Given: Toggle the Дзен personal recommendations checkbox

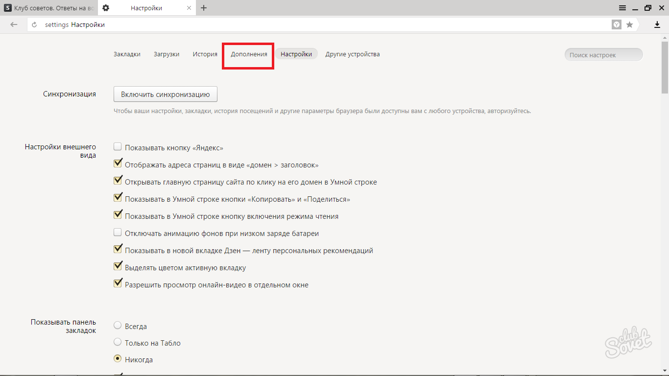Looking at the screenshot, I should tap(118, 249).
